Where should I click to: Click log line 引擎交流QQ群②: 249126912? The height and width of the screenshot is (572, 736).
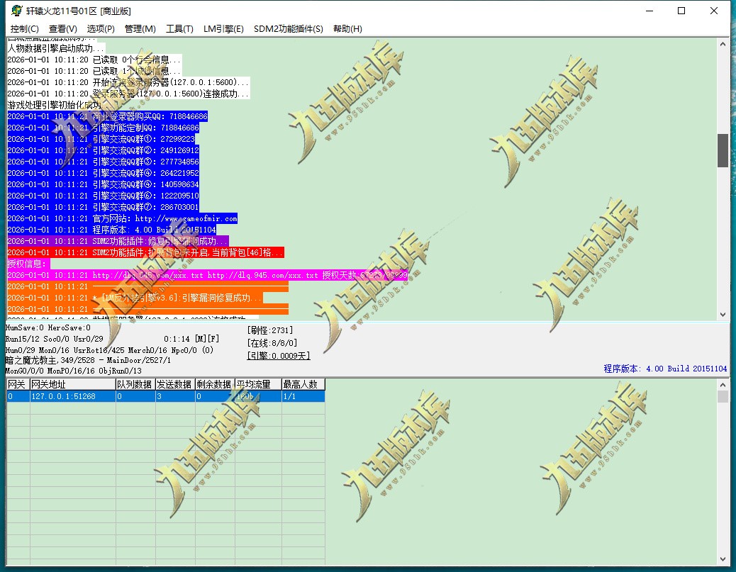click(x=104, y=150)
